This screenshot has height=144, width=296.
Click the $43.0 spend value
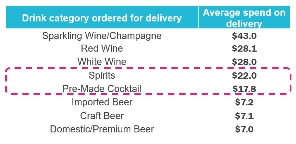click(244, 36)
